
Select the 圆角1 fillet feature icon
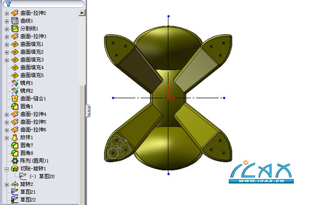tap(15, 106)
